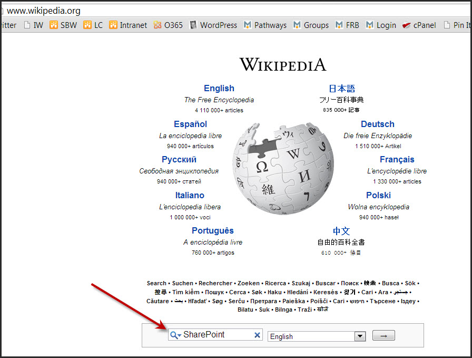Open the cPanel bookmark
This screenshot has height=358, width=472.
[x=419, y=25]
